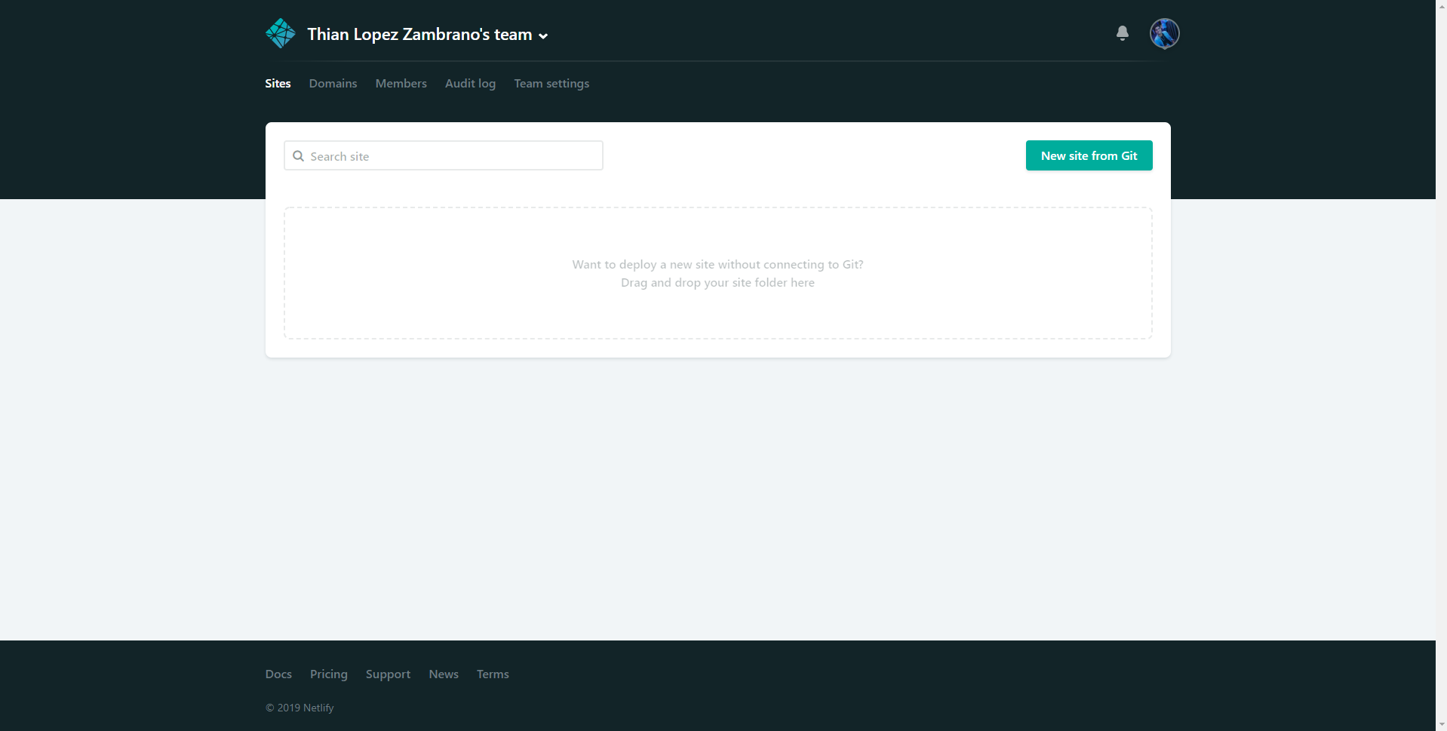Select the Sites tab
Viewport: 1447px width, 731px height.
tap(278, 83)
